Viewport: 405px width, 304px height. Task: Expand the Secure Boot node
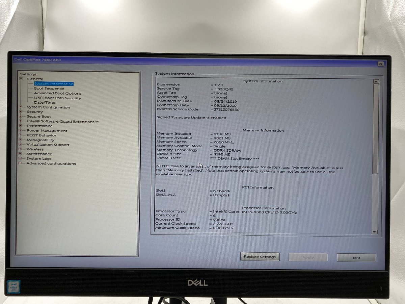pyautogui.click(x=21, y=117)
